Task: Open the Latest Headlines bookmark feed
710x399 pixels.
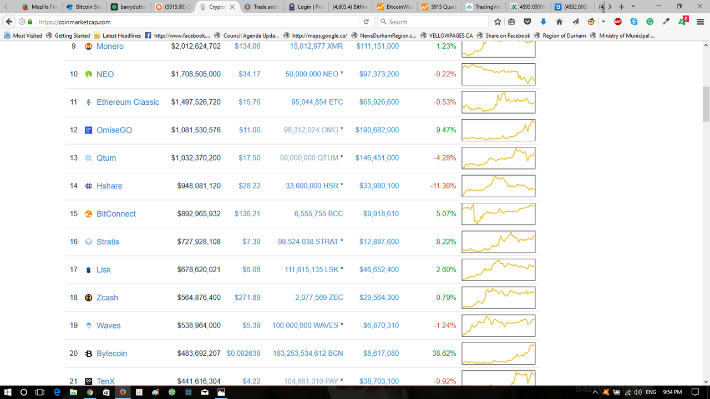Action: point(117,35)
